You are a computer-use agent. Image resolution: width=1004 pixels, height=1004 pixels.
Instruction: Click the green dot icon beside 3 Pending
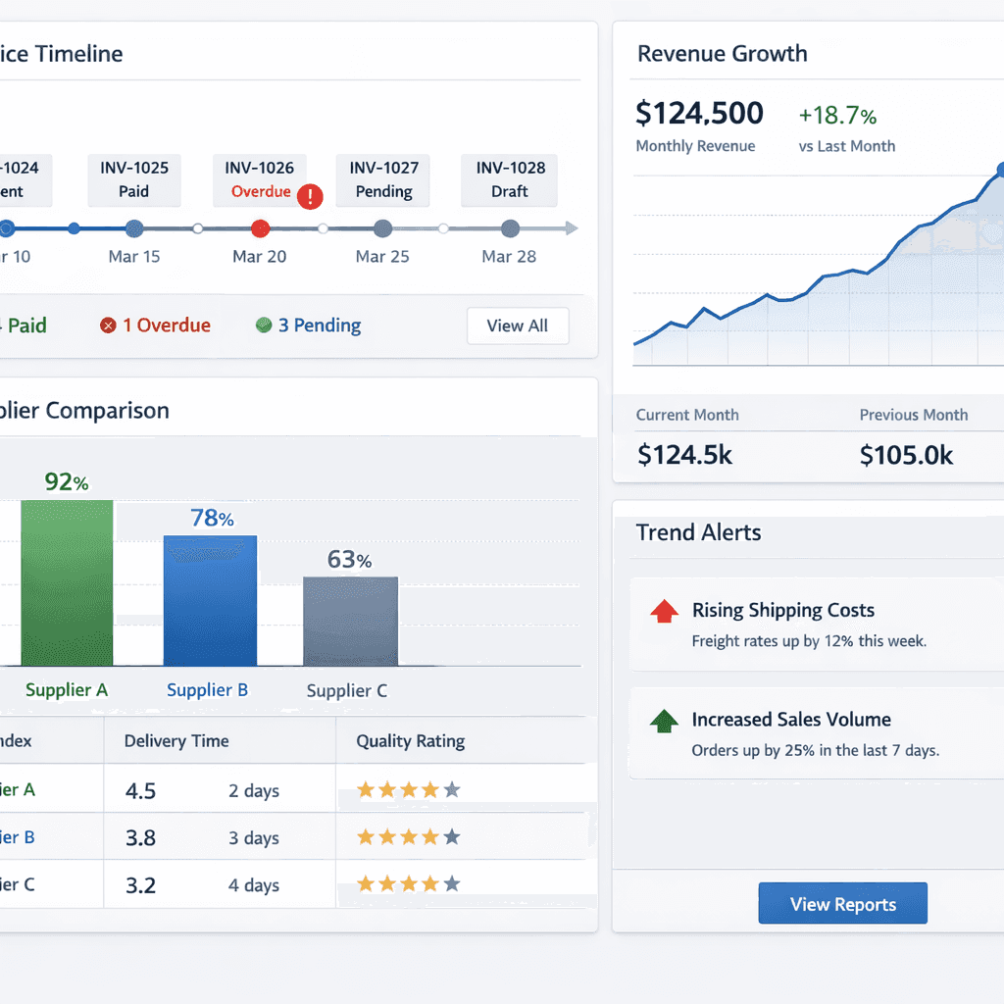264,326
